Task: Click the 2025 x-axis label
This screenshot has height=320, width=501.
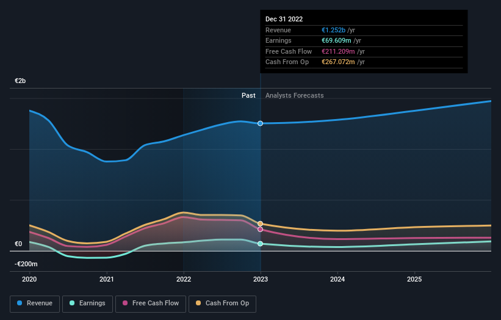Action: [x=414, y=279]
